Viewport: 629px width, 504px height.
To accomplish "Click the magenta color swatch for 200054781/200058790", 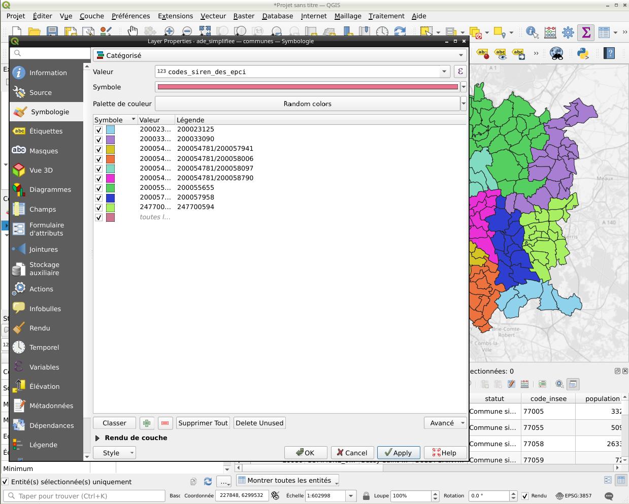I will coord(110,178).
